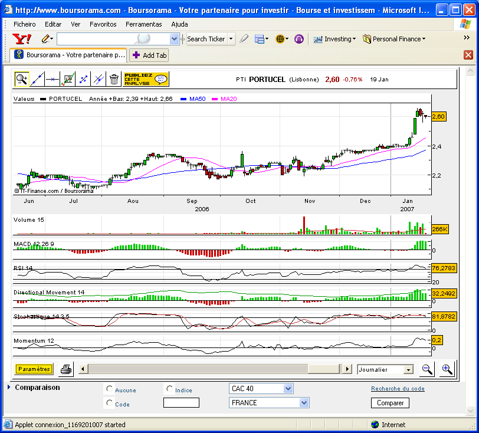Select the horizontal line drawing tool
The height and width of the screenshot is (433, 479).
(x=53, y=78)
